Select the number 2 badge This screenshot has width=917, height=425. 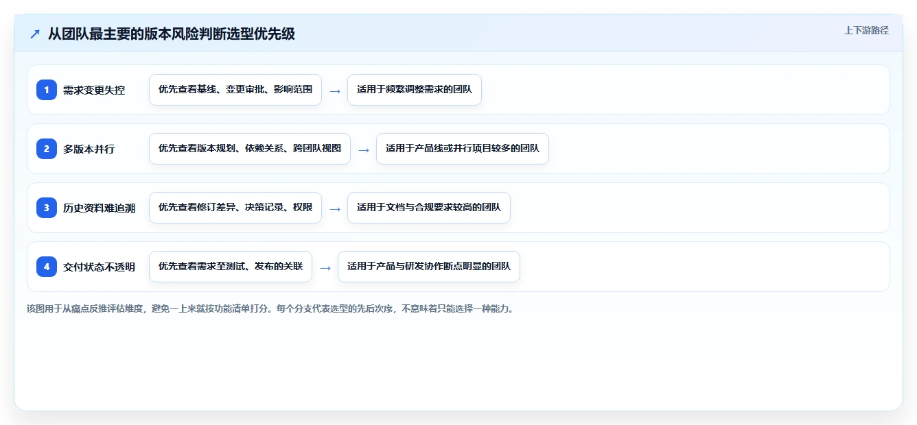click(x=47, y=149)
